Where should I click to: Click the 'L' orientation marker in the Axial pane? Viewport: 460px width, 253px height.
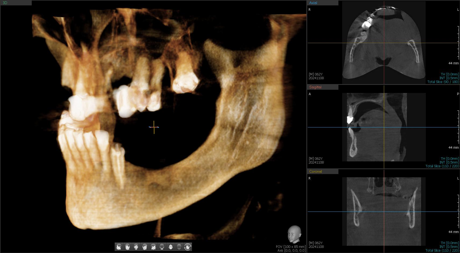pos(458,10)
